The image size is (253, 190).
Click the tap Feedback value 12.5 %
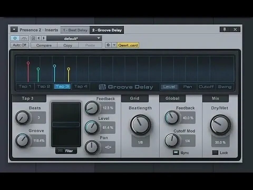108,108
